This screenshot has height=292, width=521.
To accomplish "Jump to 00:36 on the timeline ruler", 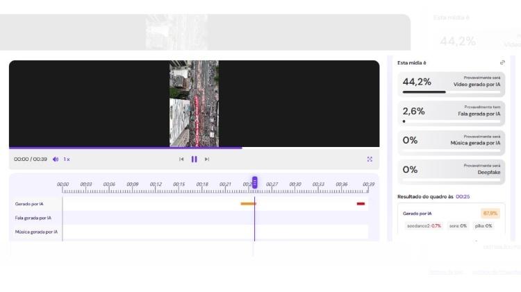I will click(x=342, y=184).
